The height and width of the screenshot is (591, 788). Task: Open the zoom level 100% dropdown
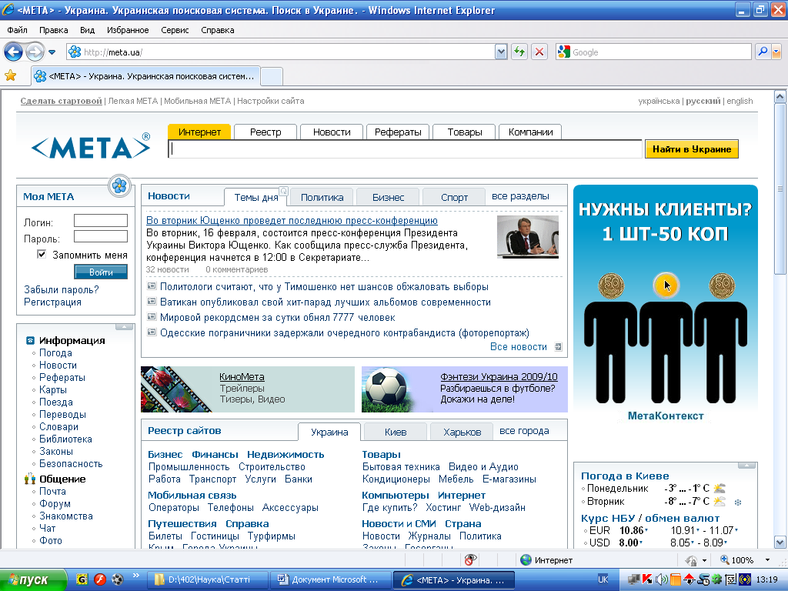(x=767, y=560)
